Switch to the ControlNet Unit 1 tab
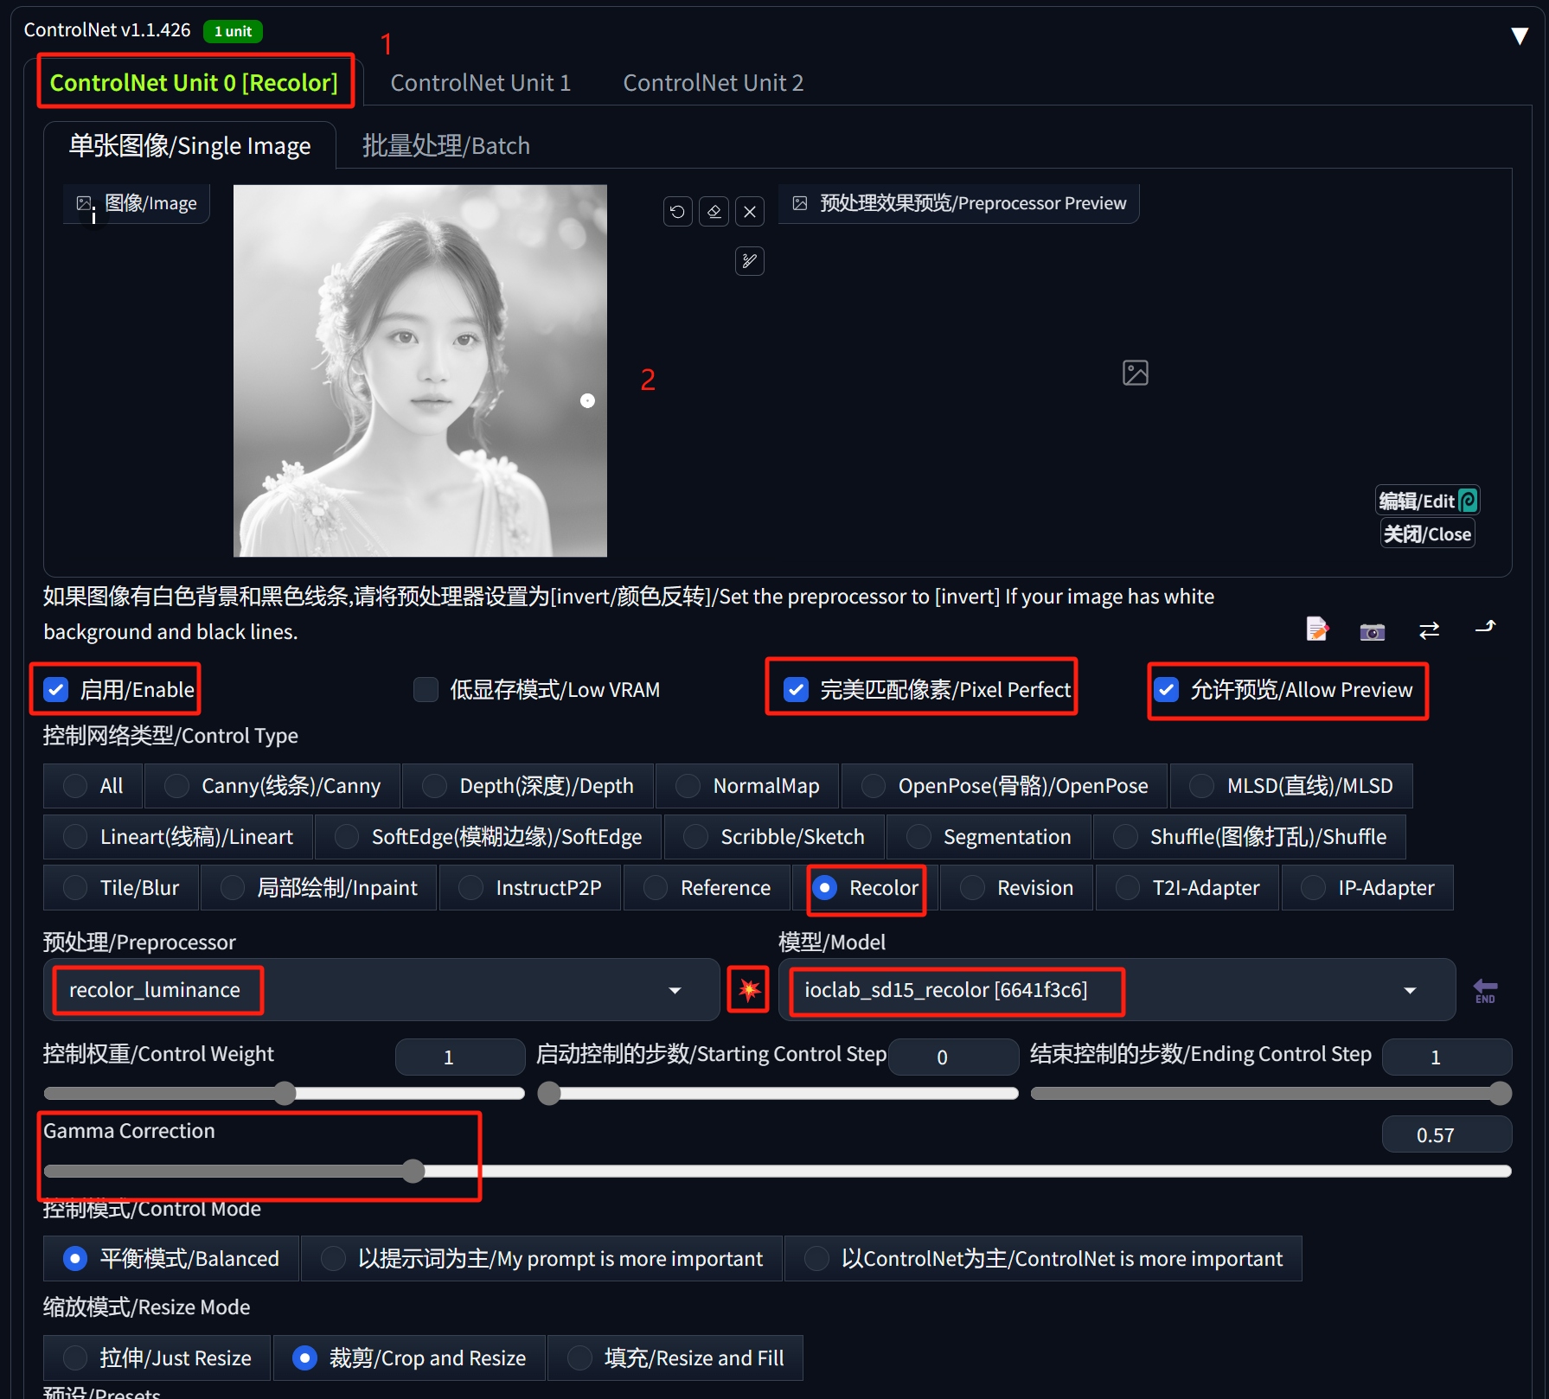 480,82
